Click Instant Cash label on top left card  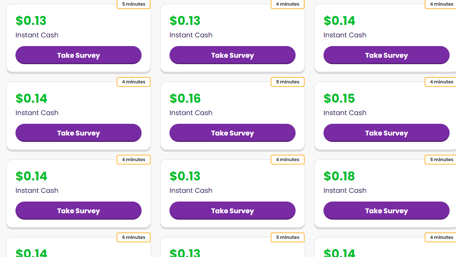(x=37, y=35)
